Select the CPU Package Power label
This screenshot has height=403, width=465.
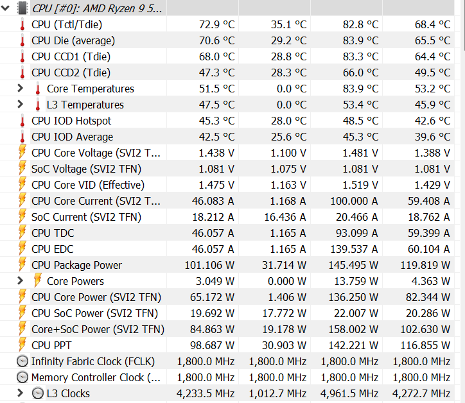76,265
